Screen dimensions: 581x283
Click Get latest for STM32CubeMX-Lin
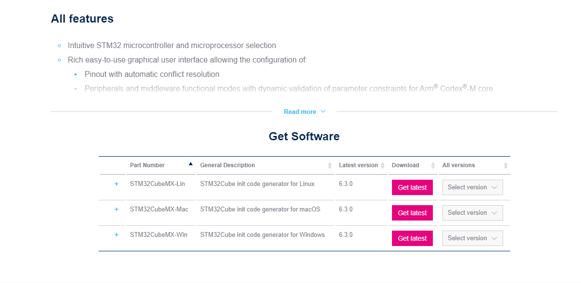(x=412, y=187)
